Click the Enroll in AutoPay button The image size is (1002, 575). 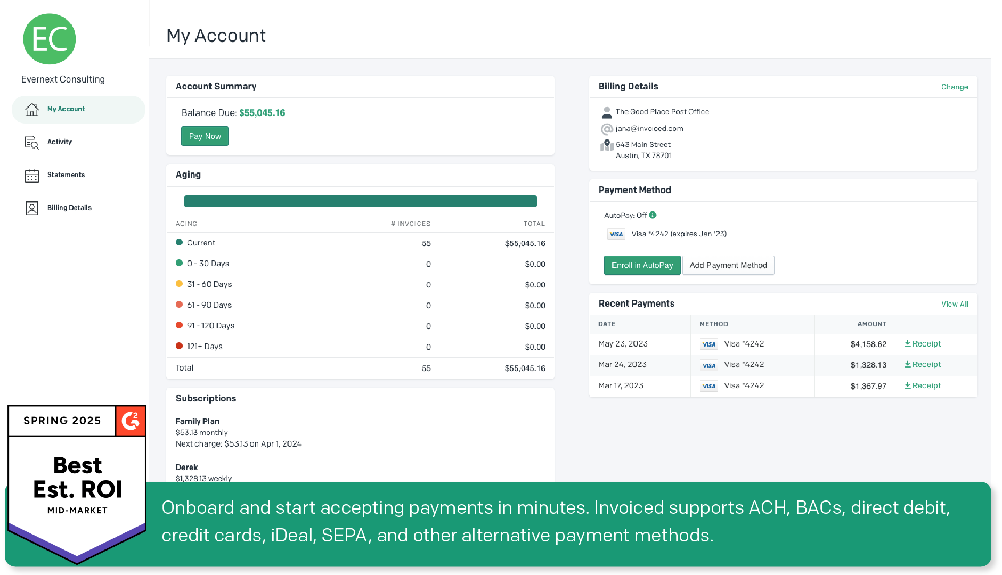coord(642,265)
